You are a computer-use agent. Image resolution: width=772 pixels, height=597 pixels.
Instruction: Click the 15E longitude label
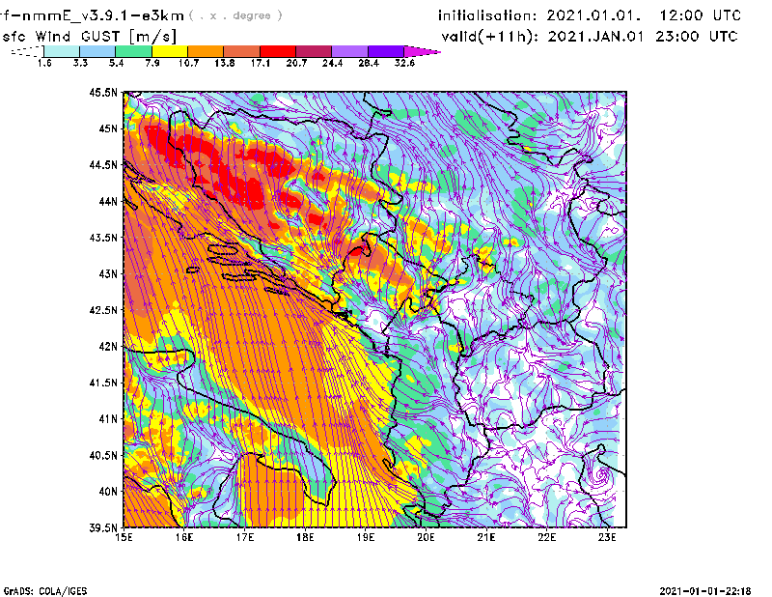[x=124, y=537]
